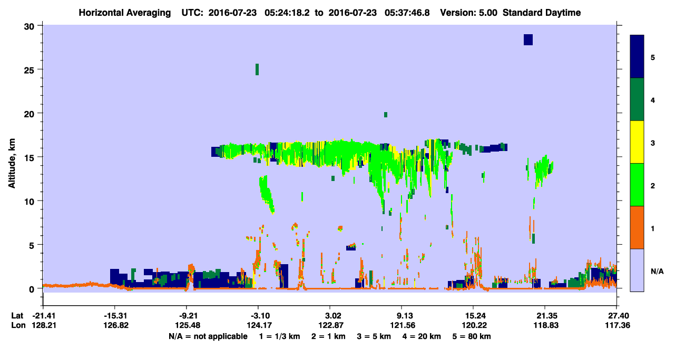Click the 'Lat' row label
This screenshot has height=351, width=685.
17,316
